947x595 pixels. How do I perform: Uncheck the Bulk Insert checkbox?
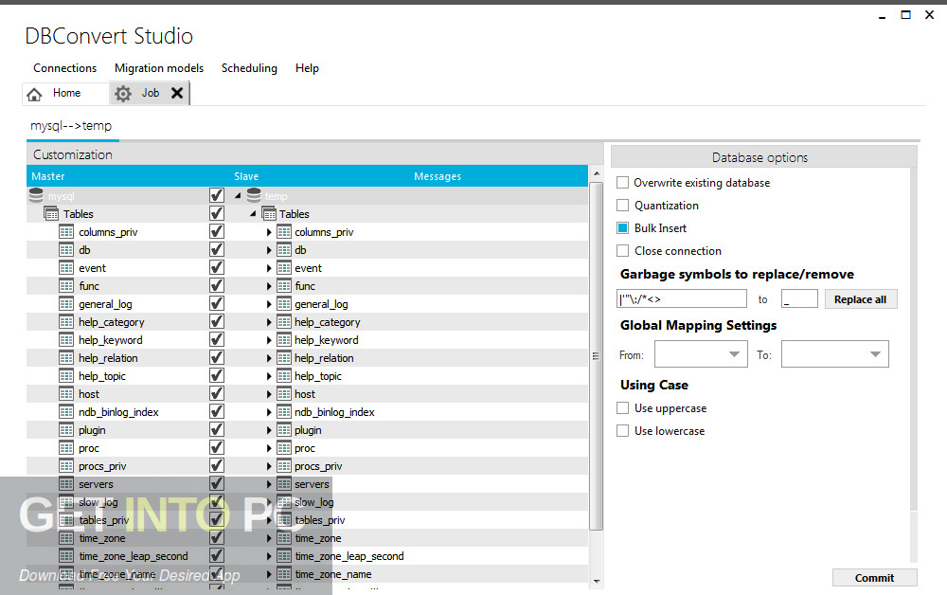point(623,227)
